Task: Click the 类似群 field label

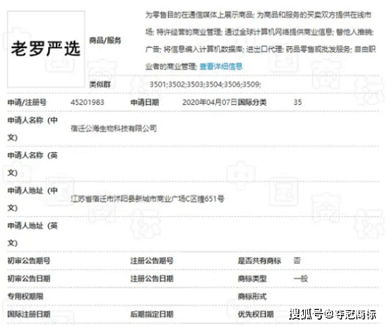Action: click(100, 85)
